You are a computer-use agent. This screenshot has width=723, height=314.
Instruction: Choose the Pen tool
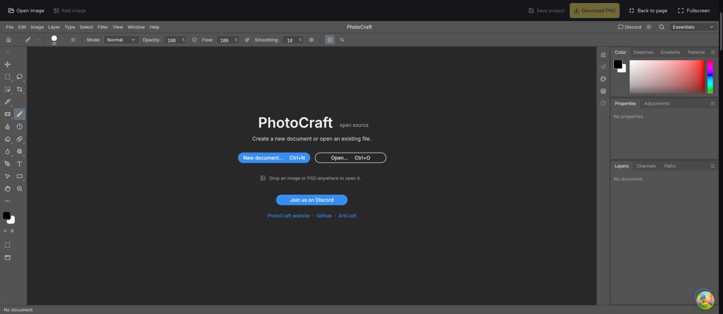pyautogui.click(x=8, y=164)
